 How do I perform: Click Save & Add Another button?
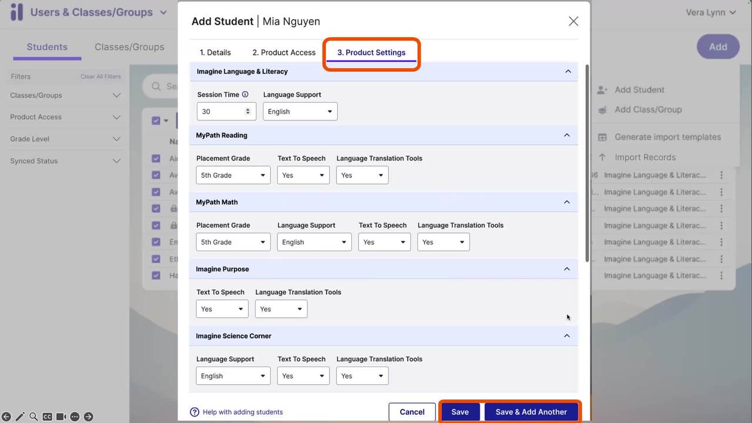point(531,412)
